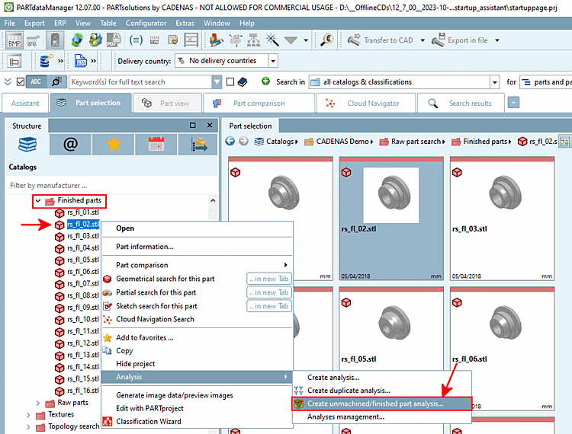The image size is (572, 434).
Task: Open Export in file dropdown arrow
Action: [496, 40]
